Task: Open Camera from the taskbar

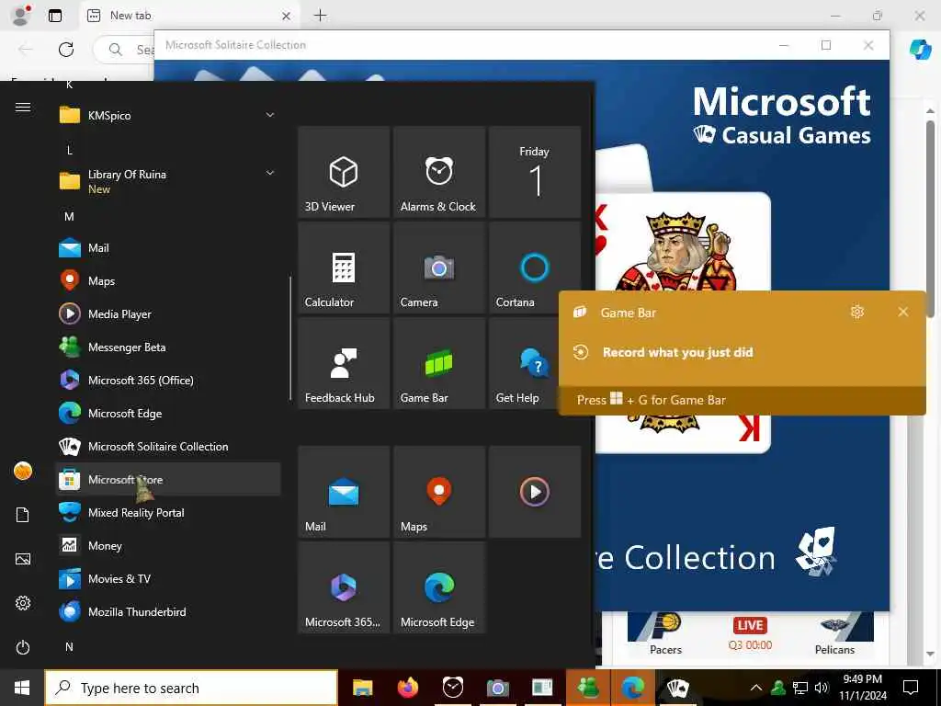Action: click(x=497, y=688)
